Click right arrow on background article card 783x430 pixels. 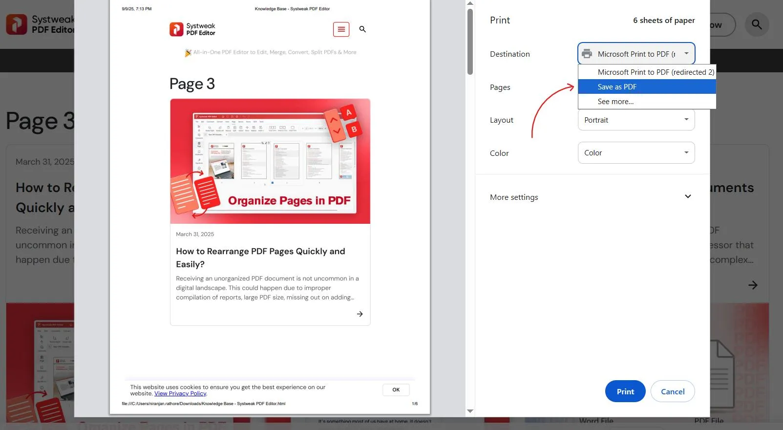click(753, 285)
